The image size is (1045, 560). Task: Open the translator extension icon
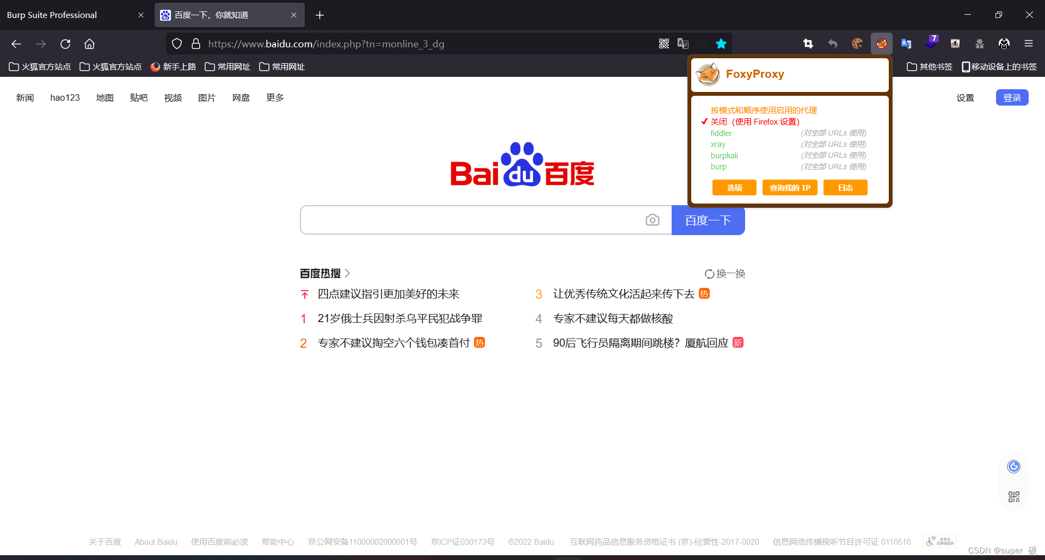pyautogui.click(x=906, y=44)
